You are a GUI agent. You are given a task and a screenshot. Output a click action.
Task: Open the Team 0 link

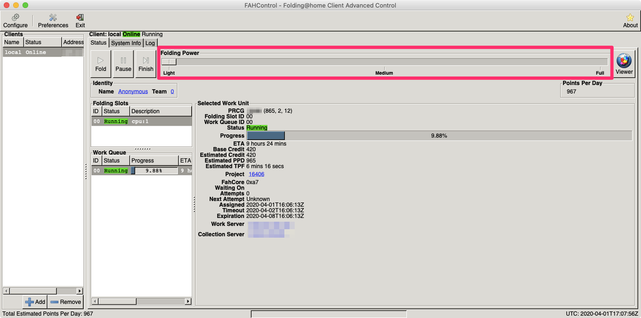172,91
